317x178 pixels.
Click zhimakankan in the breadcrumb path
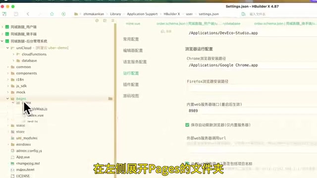[x=94, y=14]
